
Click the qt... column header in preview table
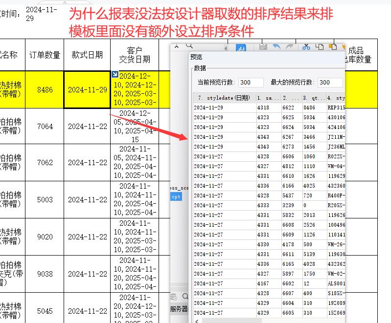[313, 98]
